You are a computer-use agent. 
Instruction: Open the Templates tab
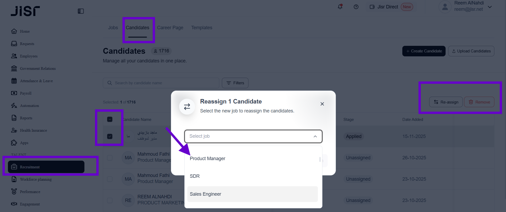click(202, 28)
